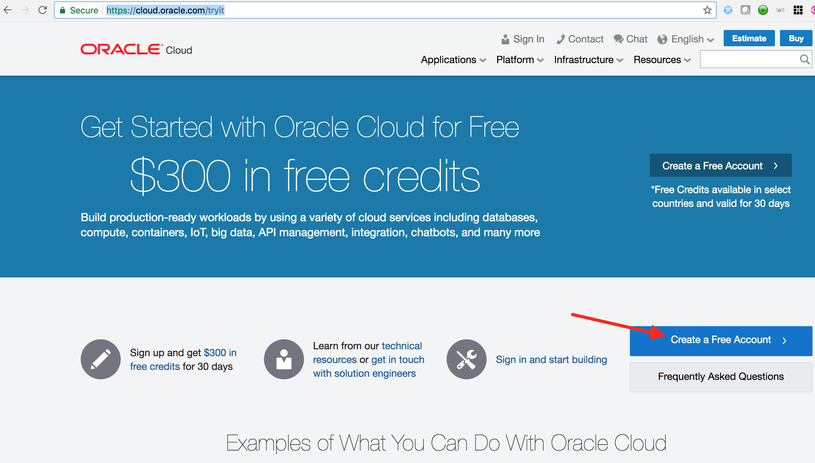This screenshot has height=463, width=815.
Task: Click the browser forward arrow
Action: 25,10
